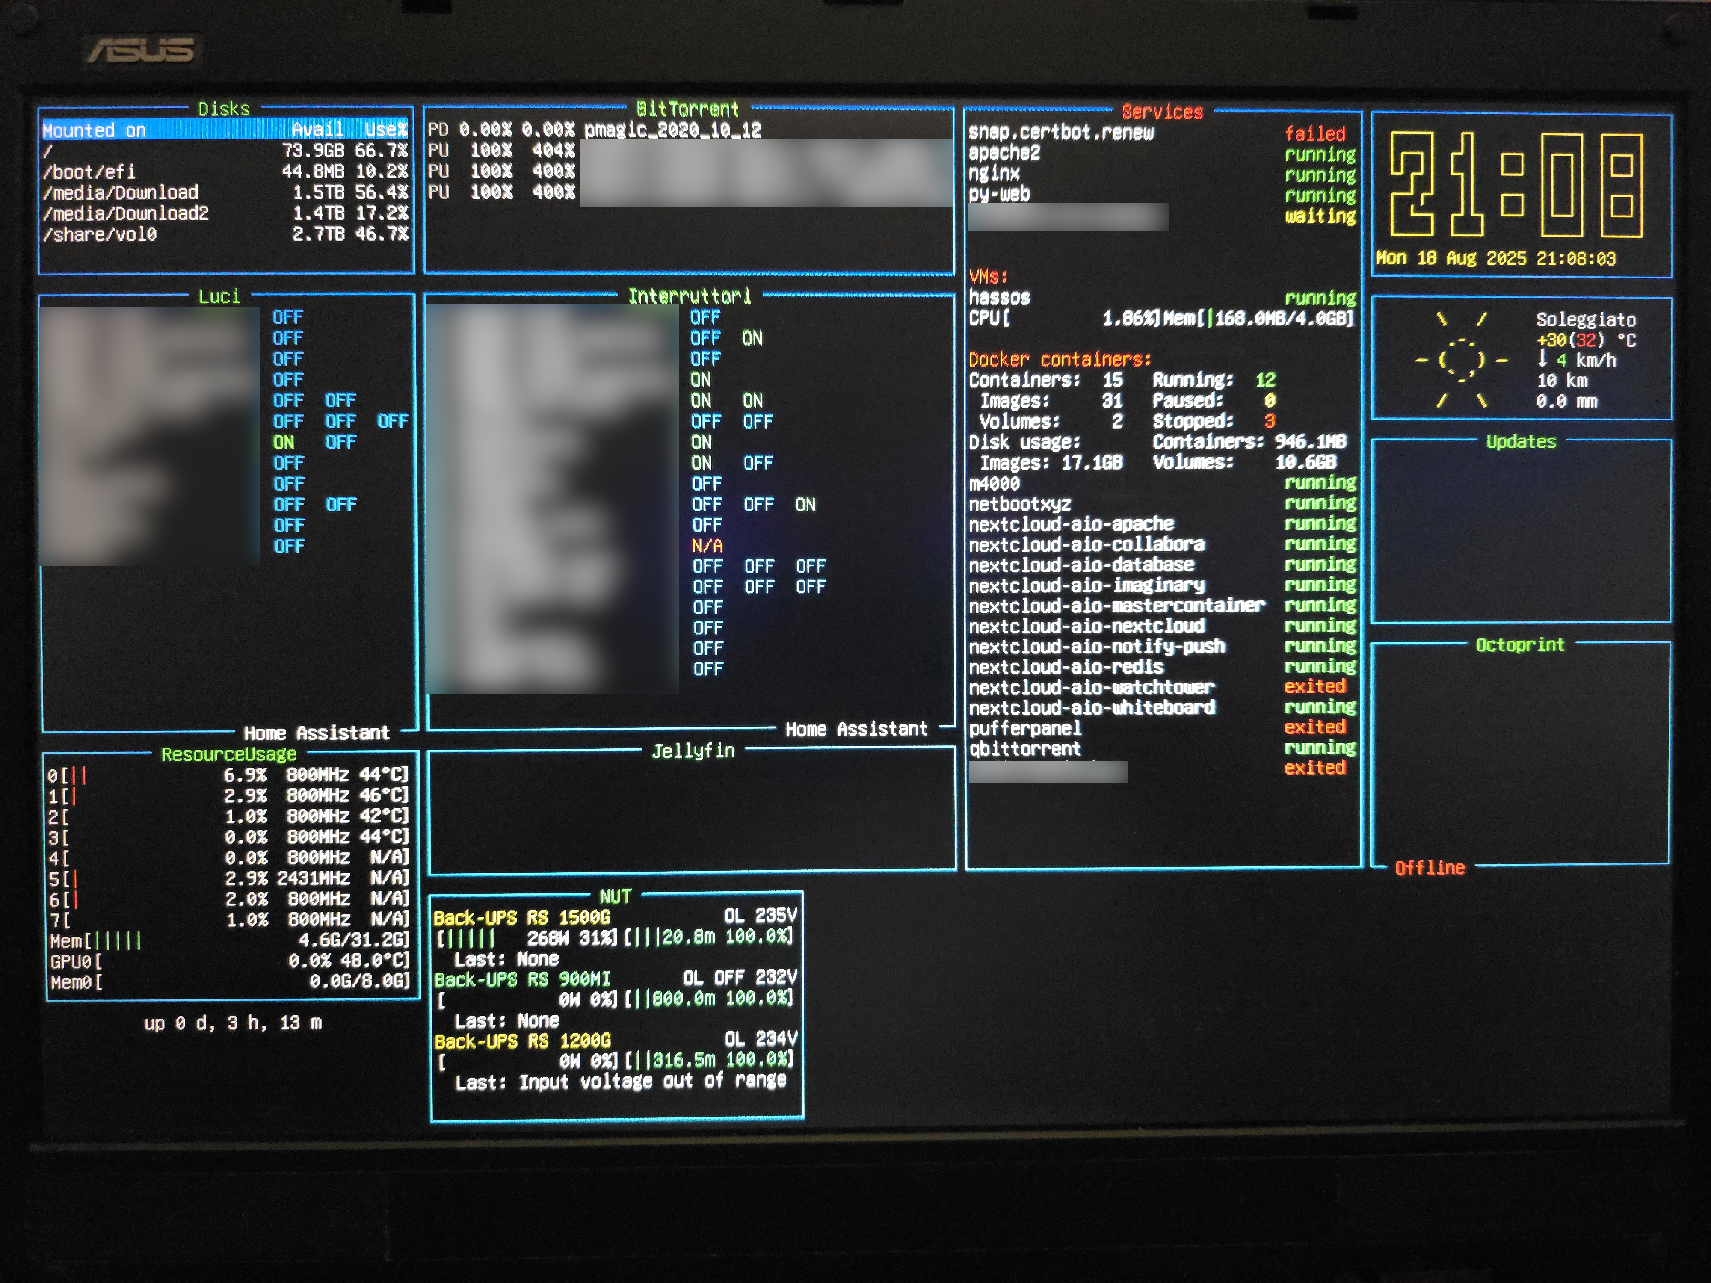Image resolution: width=1711 pixels, height=1283 pixels.
Task: Select the nextcloud-aio-redis container
Action: pos(1162,667)
